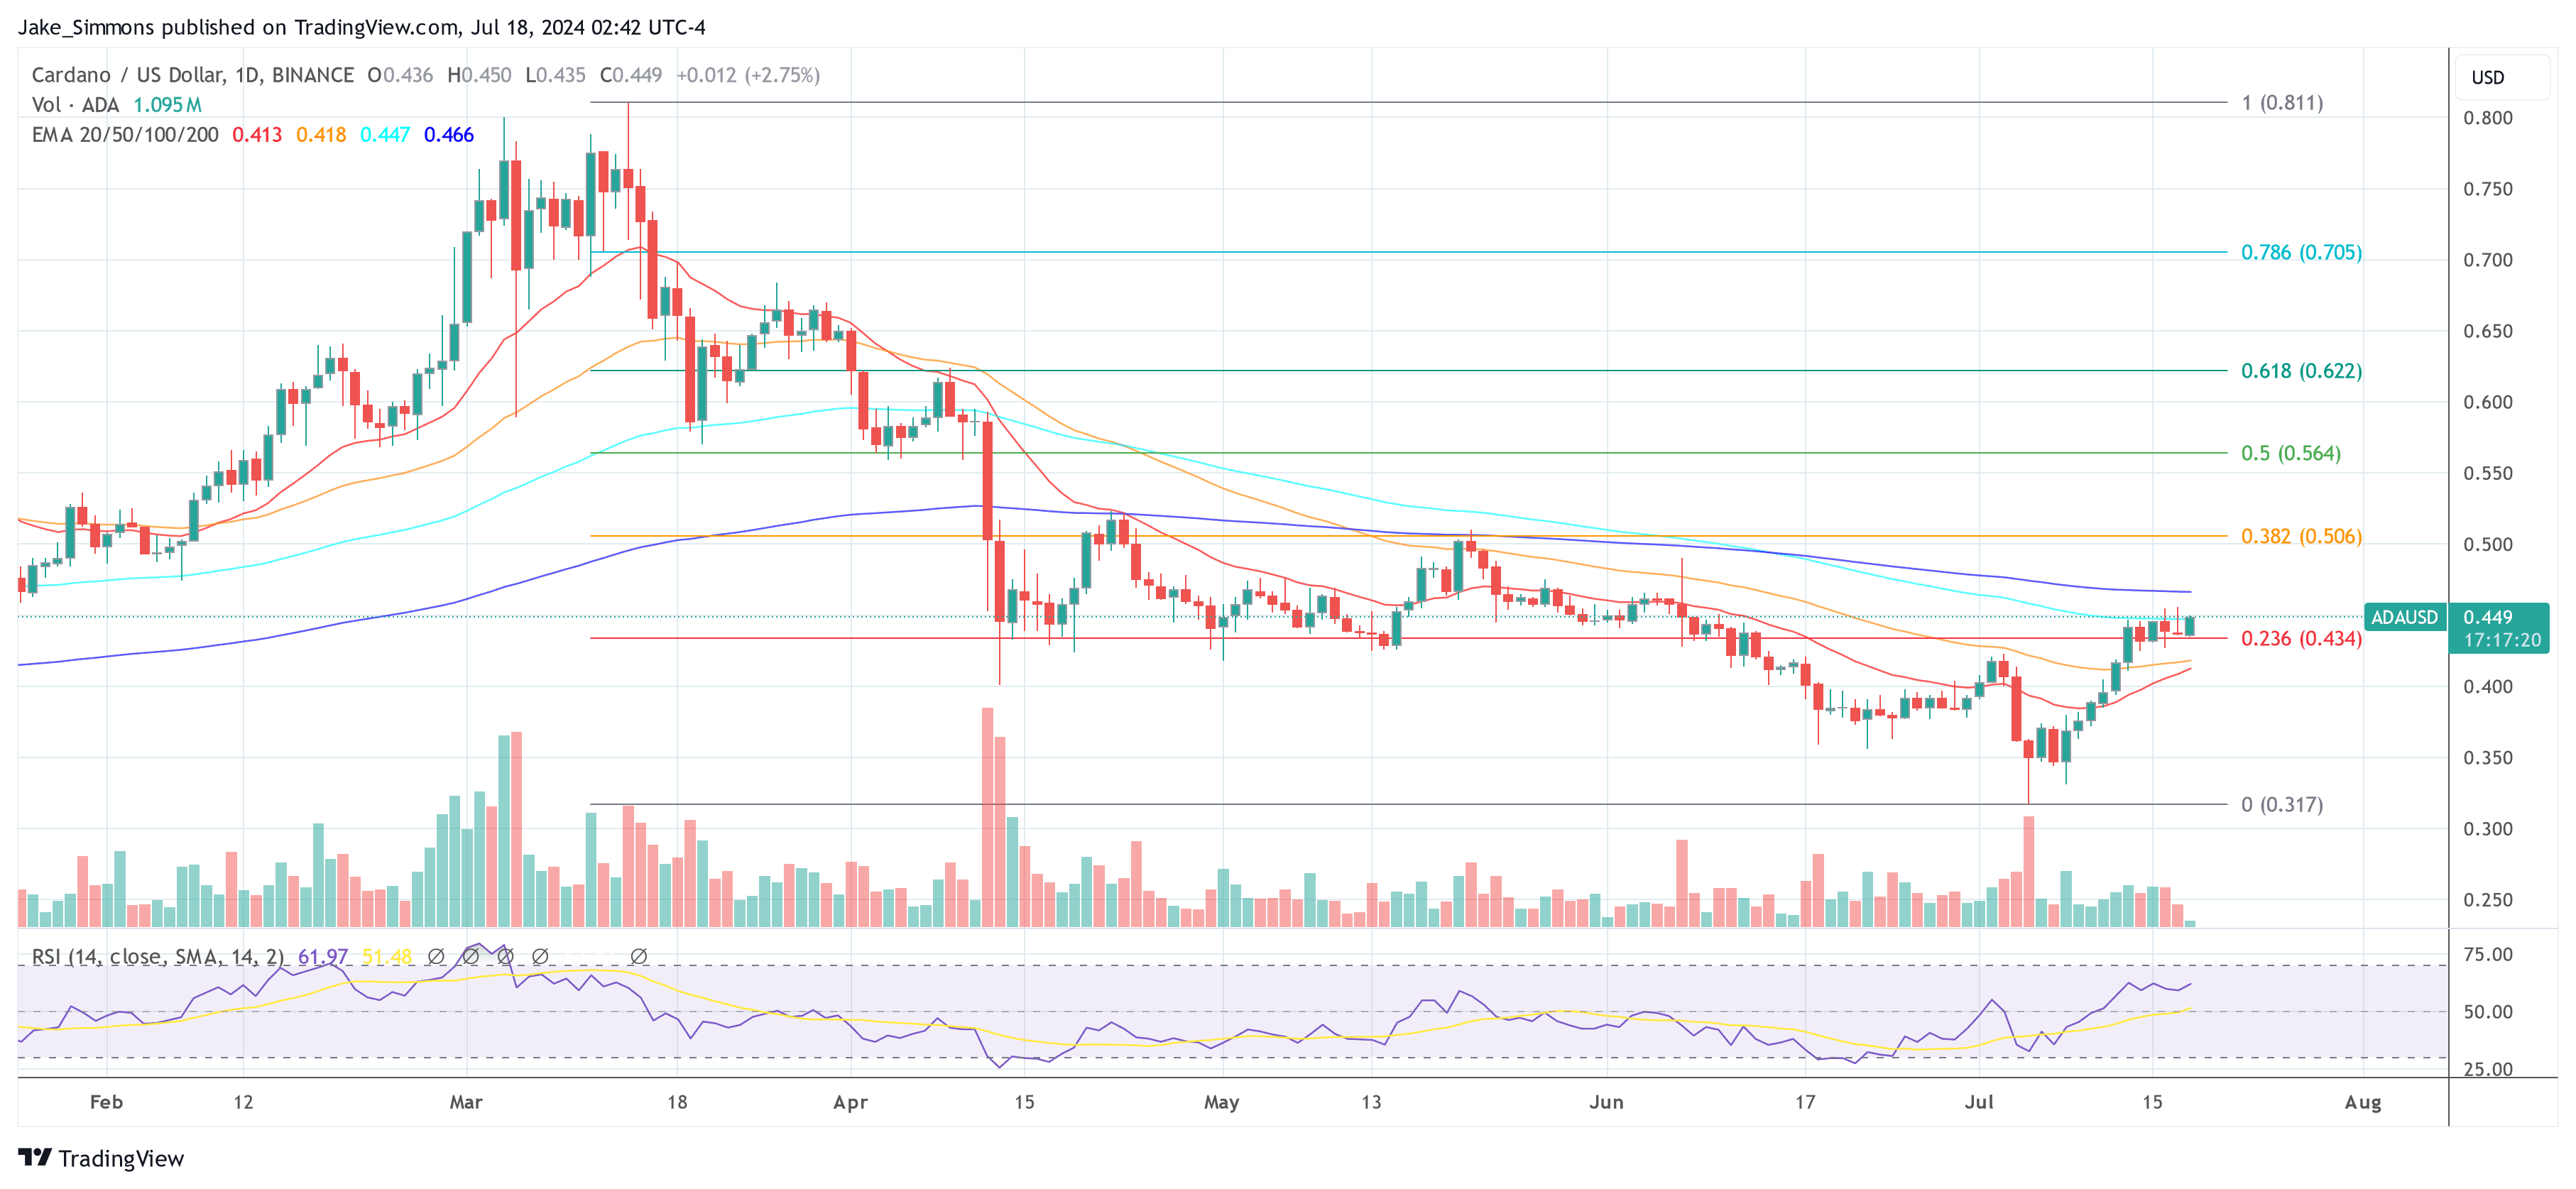Click the EMA 20 value 0.413
Image resolution: width=2576 pixels, height=1189 pixels.
pyautogui.click(x=257, y=135)
